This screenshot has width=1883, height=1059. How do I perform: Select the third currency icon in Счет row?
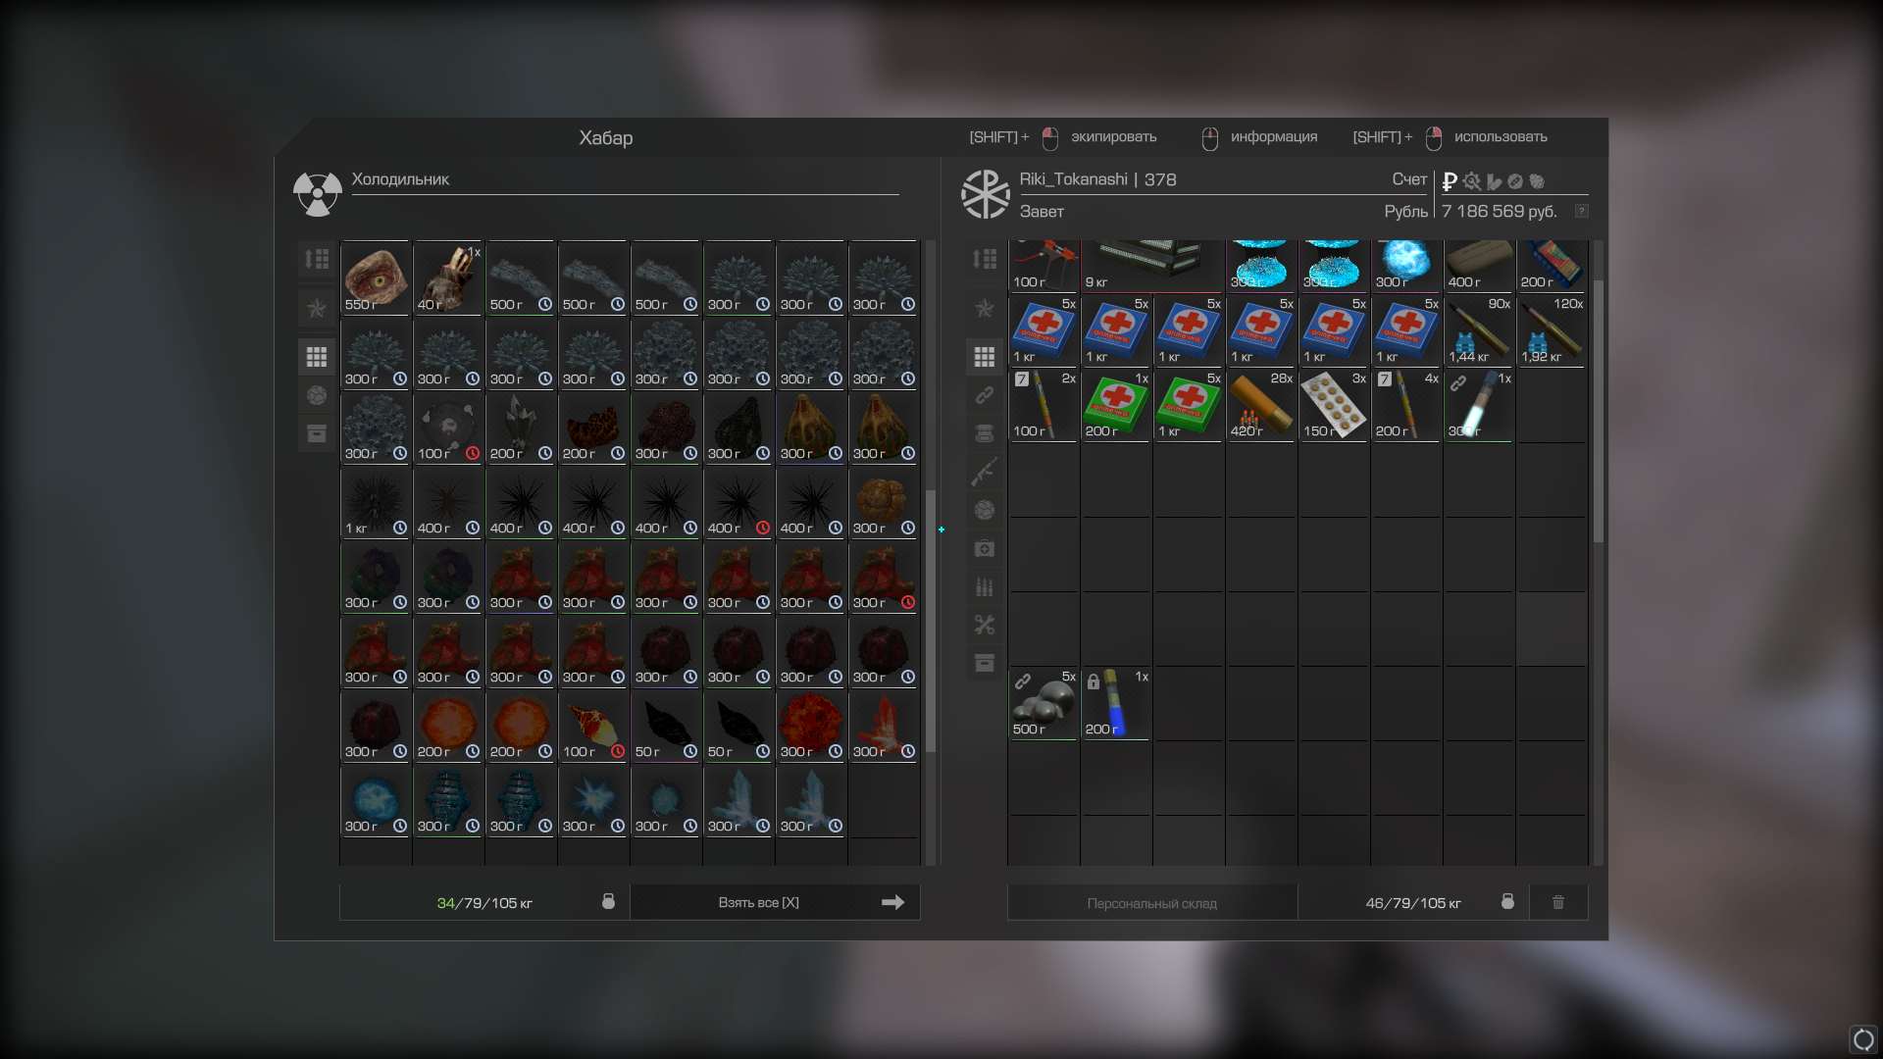pyautogui.click(x=1495, y=181)
